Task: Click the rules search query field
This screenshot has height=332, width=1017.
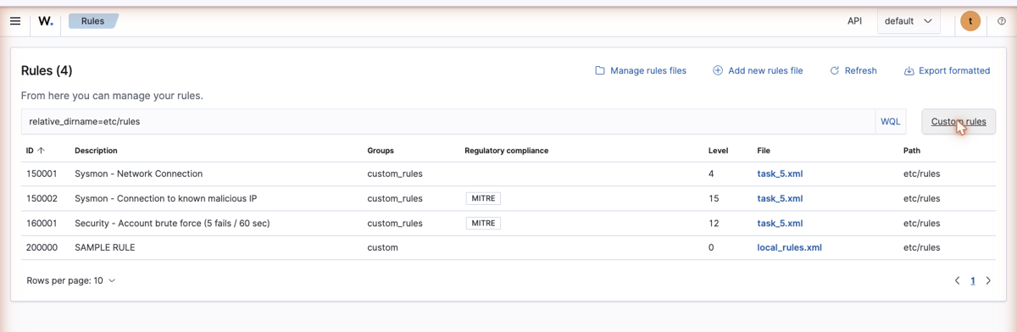Action: pos(447,121)
